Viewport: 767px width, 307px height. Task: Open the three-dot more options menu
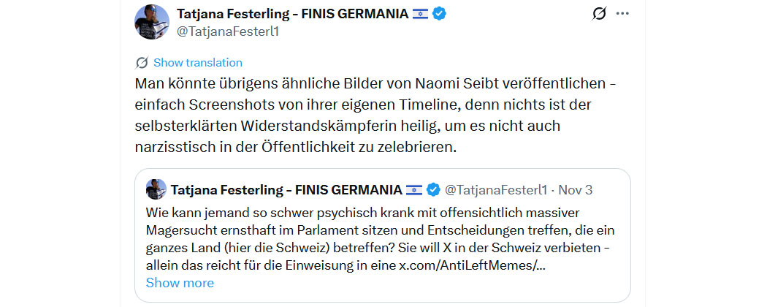point(622,14)
